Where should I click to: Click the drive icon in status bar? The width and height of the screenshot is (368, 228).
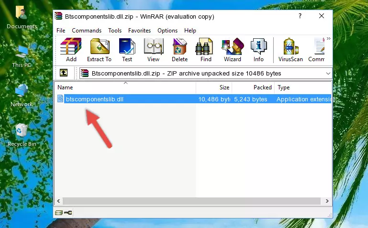59,213
